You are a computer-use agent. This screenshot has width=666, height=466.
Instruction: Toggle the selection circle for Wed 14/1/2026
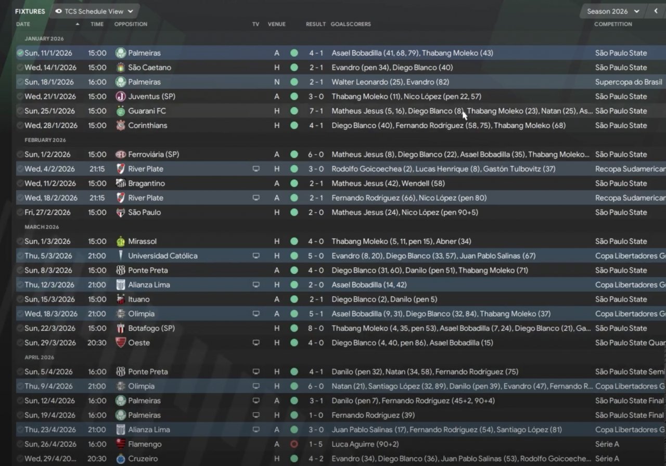point(20,68)
